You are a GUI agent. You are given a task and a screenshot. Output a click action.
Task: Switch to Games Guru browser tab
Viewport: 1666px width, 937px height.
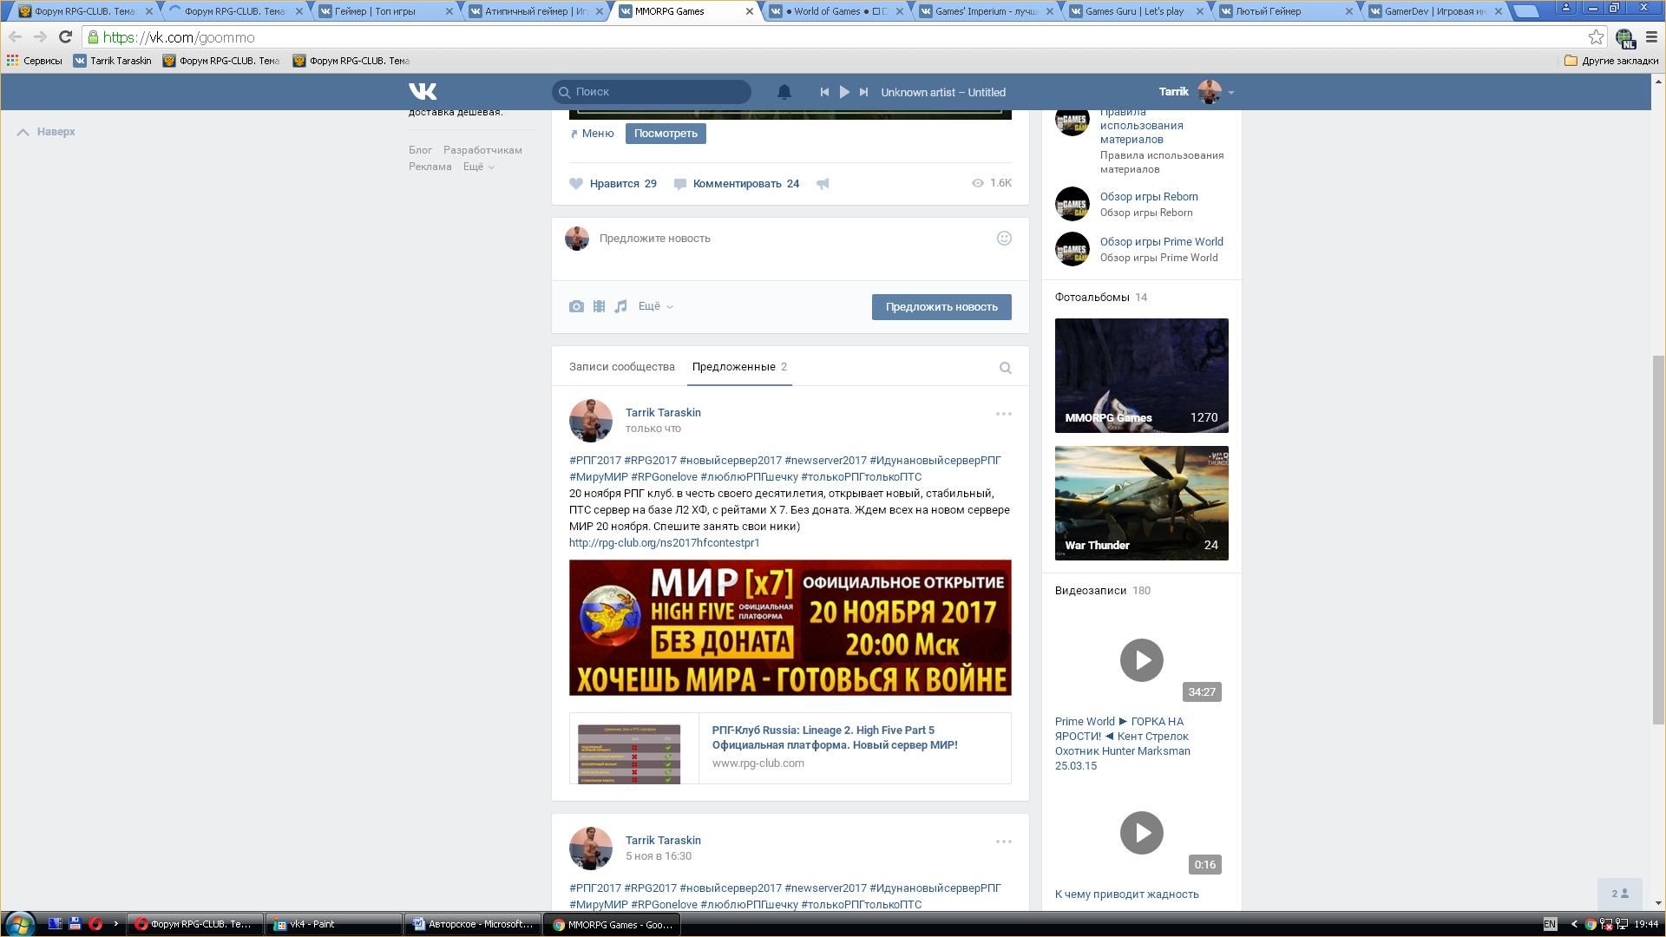click(1137, 11)
